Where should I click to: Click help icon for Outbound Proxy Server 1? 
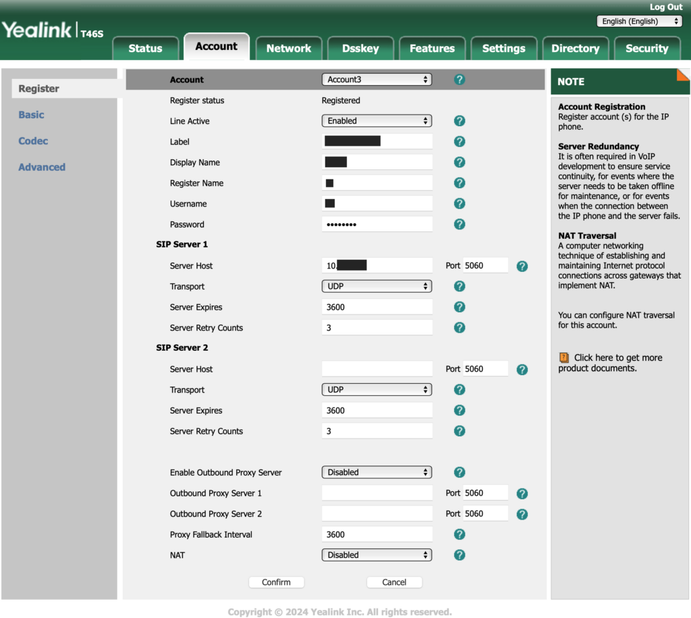[522, 494]
